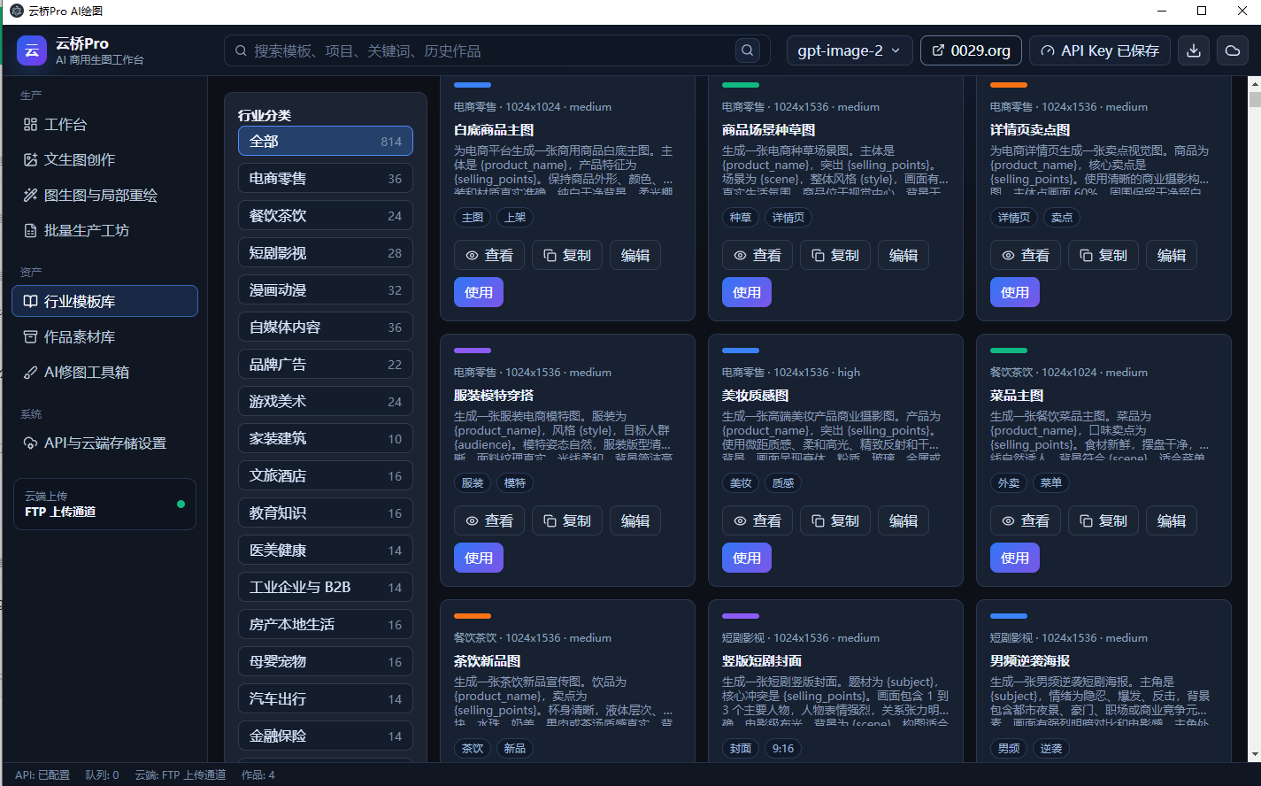Click 查看 on 美妆质感图 card

(x=757, y=520)
